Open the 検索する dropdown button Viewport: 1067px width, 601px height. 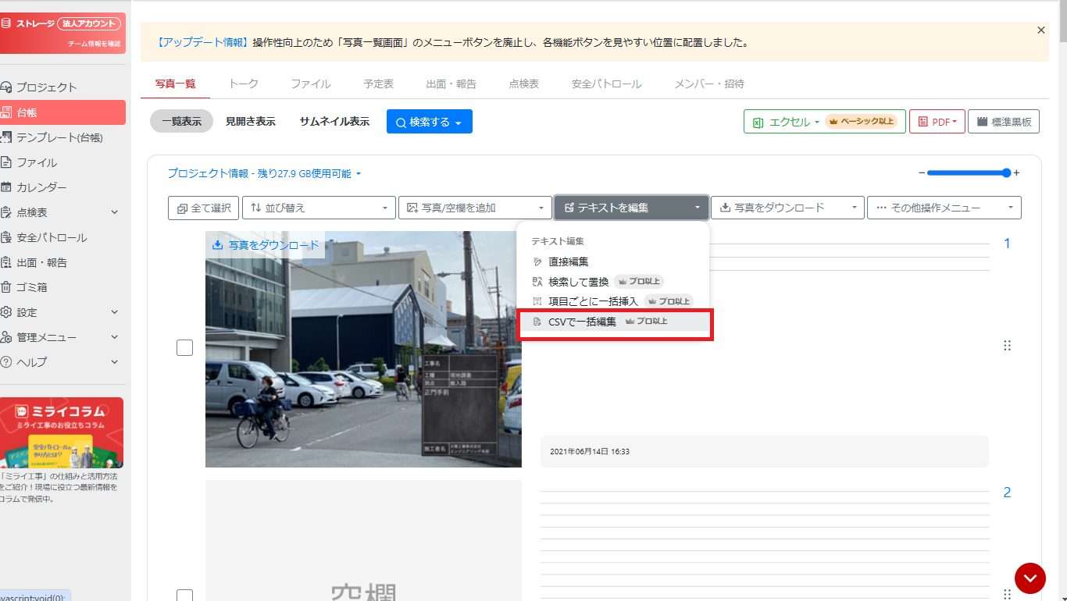430,122
